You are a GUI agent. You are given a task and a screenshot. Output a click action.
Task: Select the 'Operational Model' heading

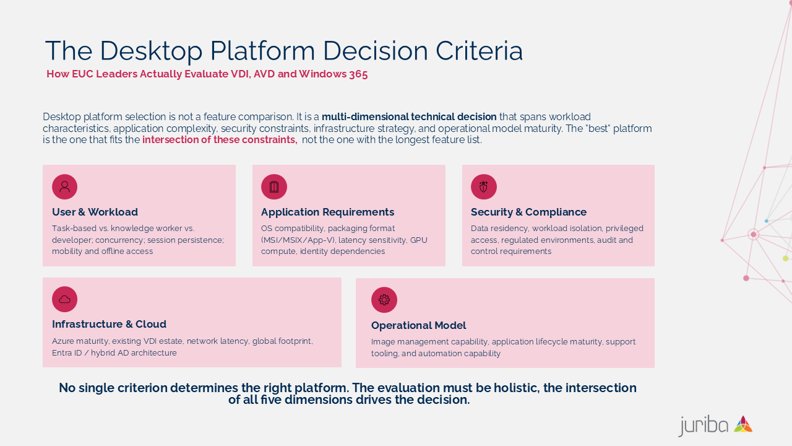pos(418,325)
